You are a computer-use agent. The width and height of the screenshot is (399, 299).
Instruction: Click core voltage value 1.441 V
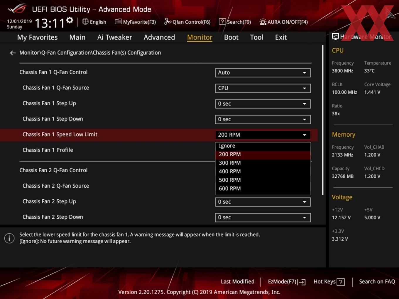tap(372, 92)
